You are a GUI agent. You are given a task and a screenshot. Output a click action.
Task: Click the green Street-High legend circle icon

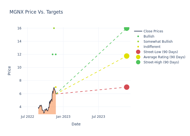point(138,62)
